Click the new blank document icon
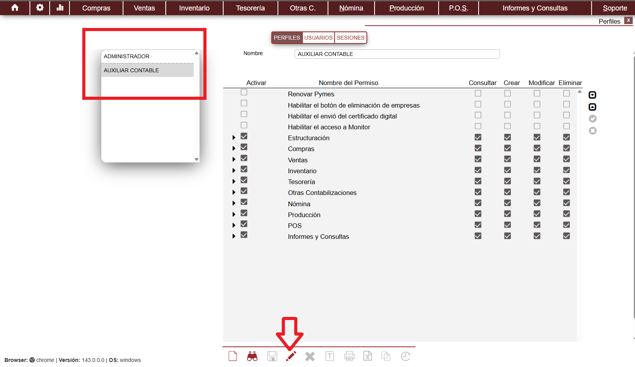The width and height of the screenshot is (635, 367). coord(233,356)
